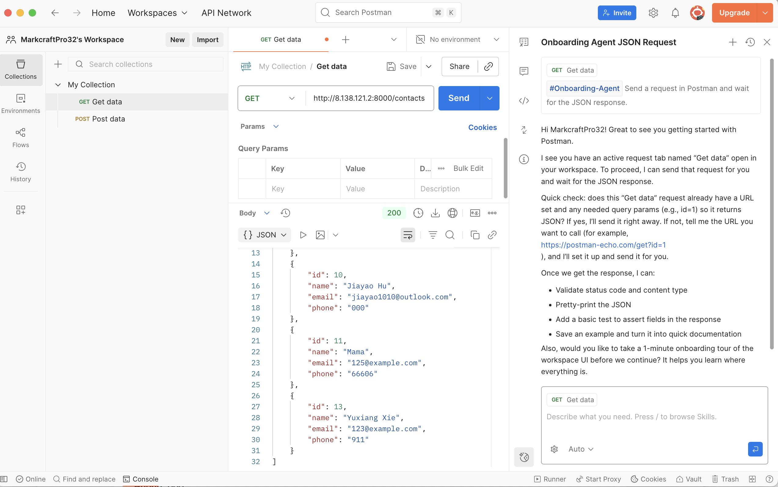This screenshot has width=778, height=487.
Task: Send the GET request
Action: tap(459, 98)
